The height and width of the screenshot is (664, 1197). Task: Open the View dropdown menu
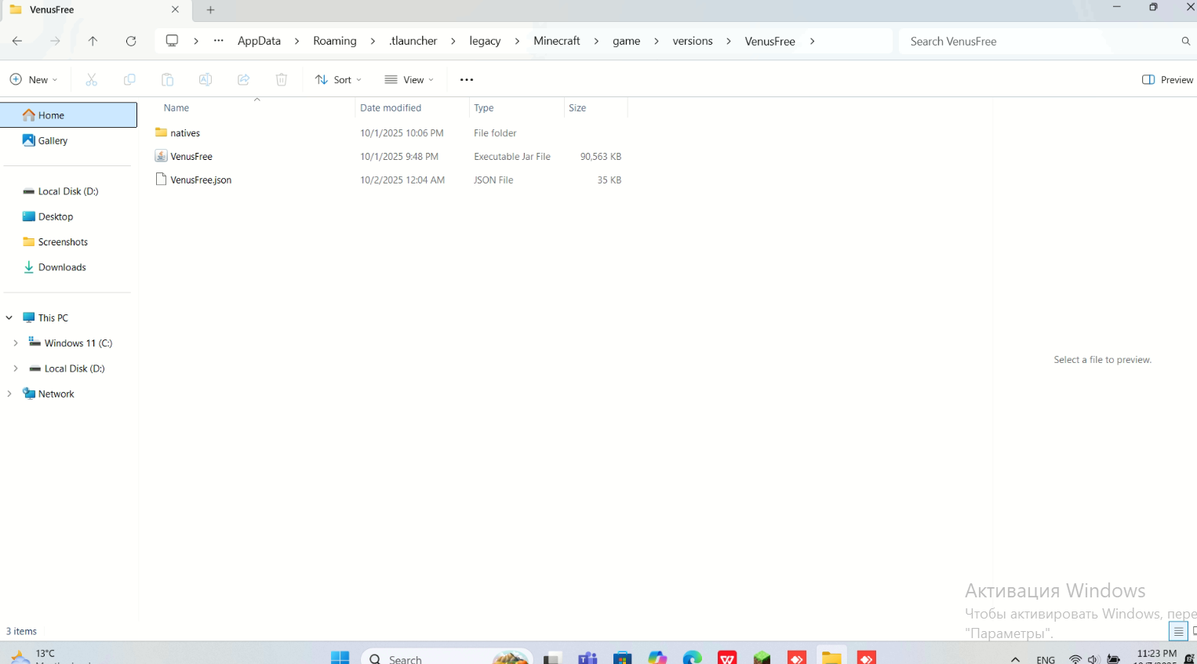coord(409,79)
